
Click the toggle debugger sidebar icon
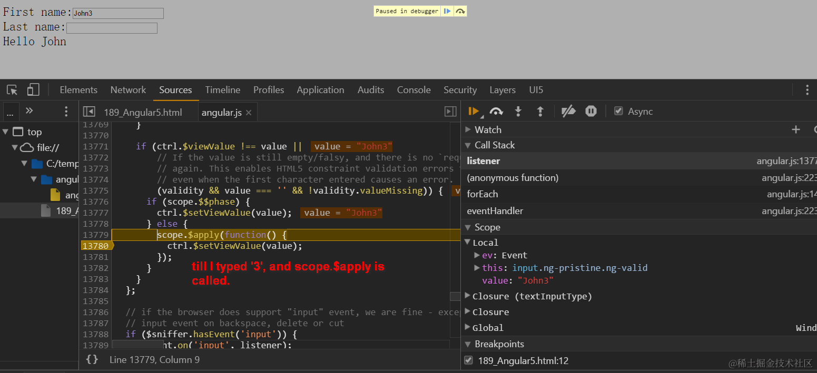(450, 112)
